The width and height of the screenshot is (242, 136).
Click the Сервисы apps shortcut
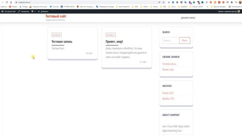coord(4,7)
